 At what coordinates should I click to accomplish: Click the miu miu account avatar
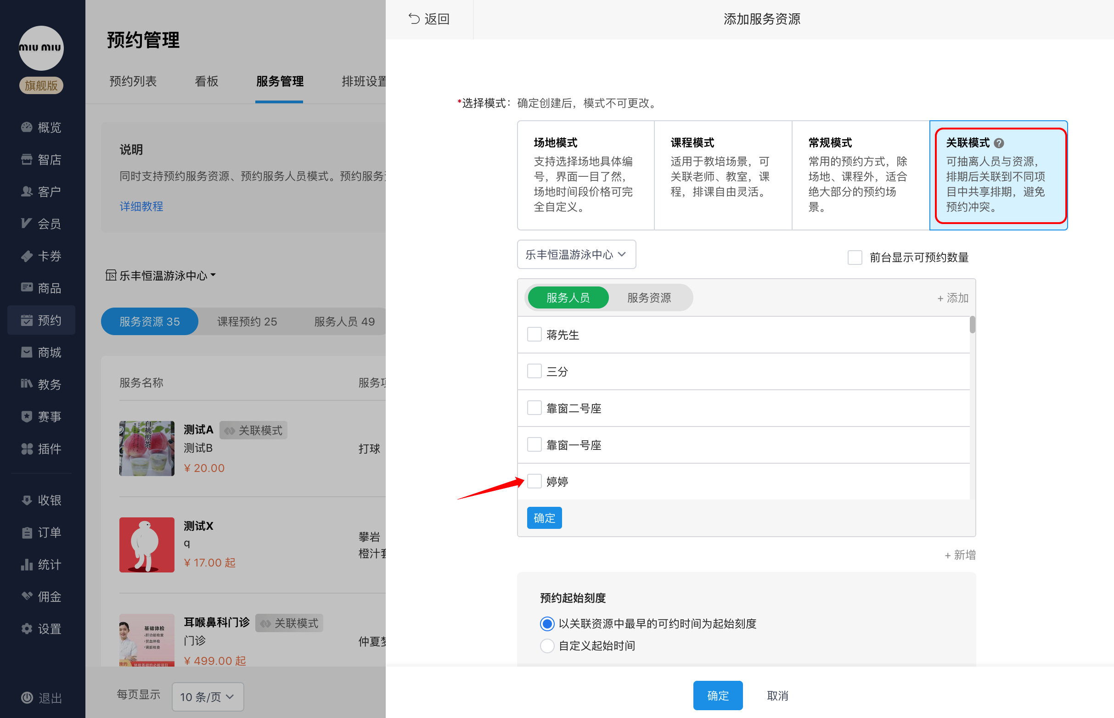(41, 48)
